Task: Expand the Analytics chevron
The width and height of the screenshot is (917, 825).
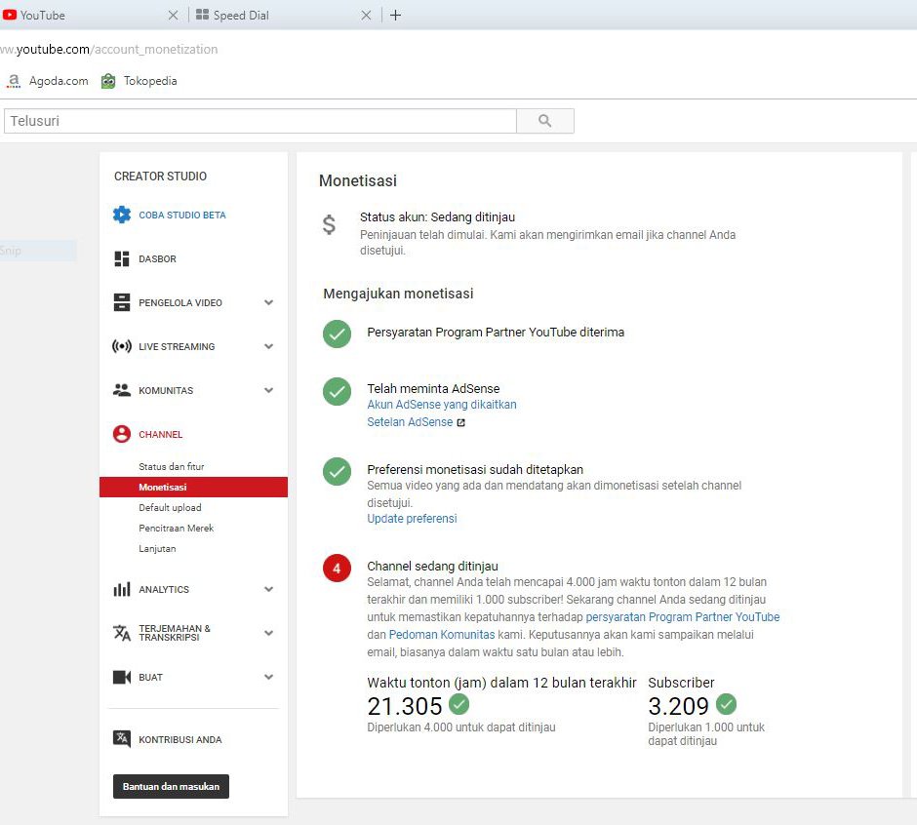Action: [268, 589]
